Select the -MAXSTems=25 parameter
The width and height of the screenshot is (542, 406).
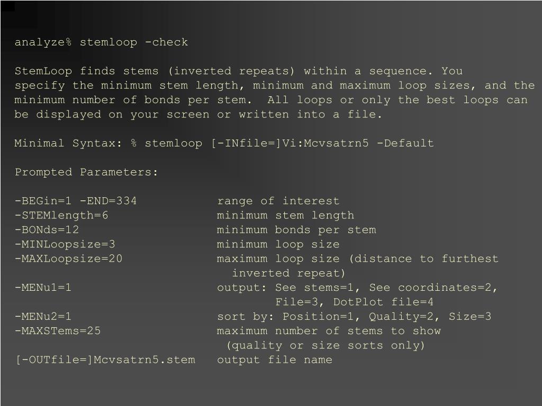[58, 331]
